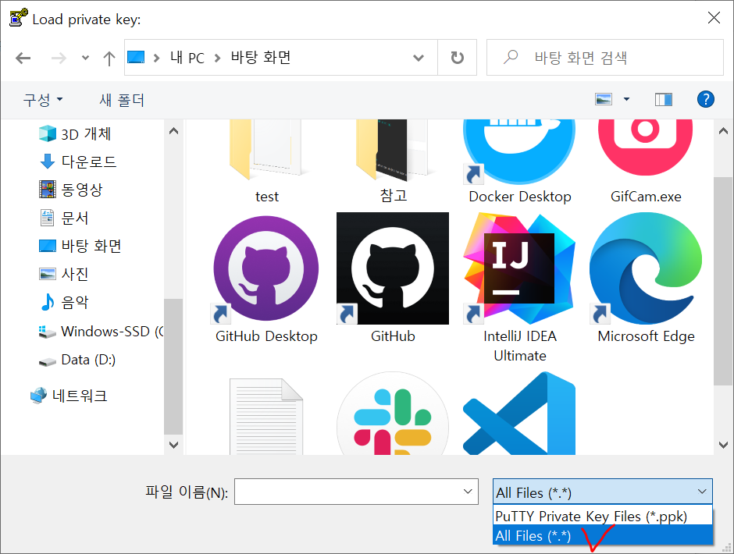The image size is (734, 554).
Task: Select the 참고 folder
Action: point(394,162)
